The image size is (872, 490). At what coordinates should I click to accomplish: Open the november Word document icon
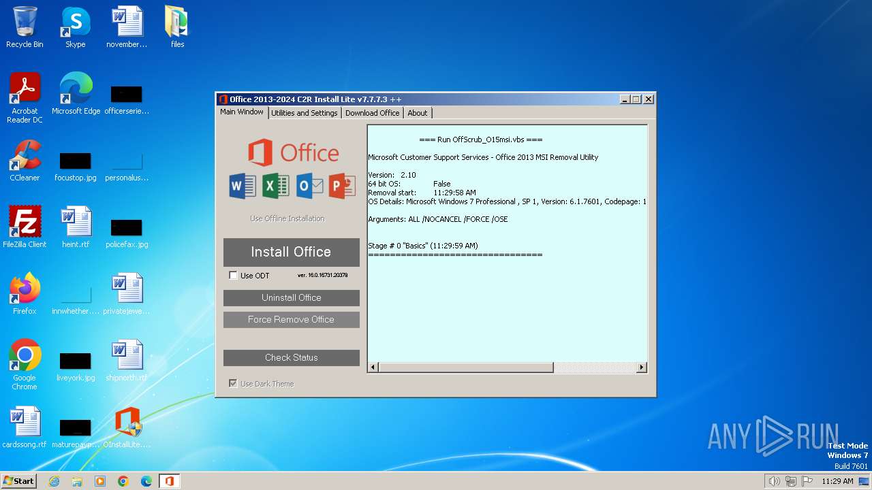127,27
